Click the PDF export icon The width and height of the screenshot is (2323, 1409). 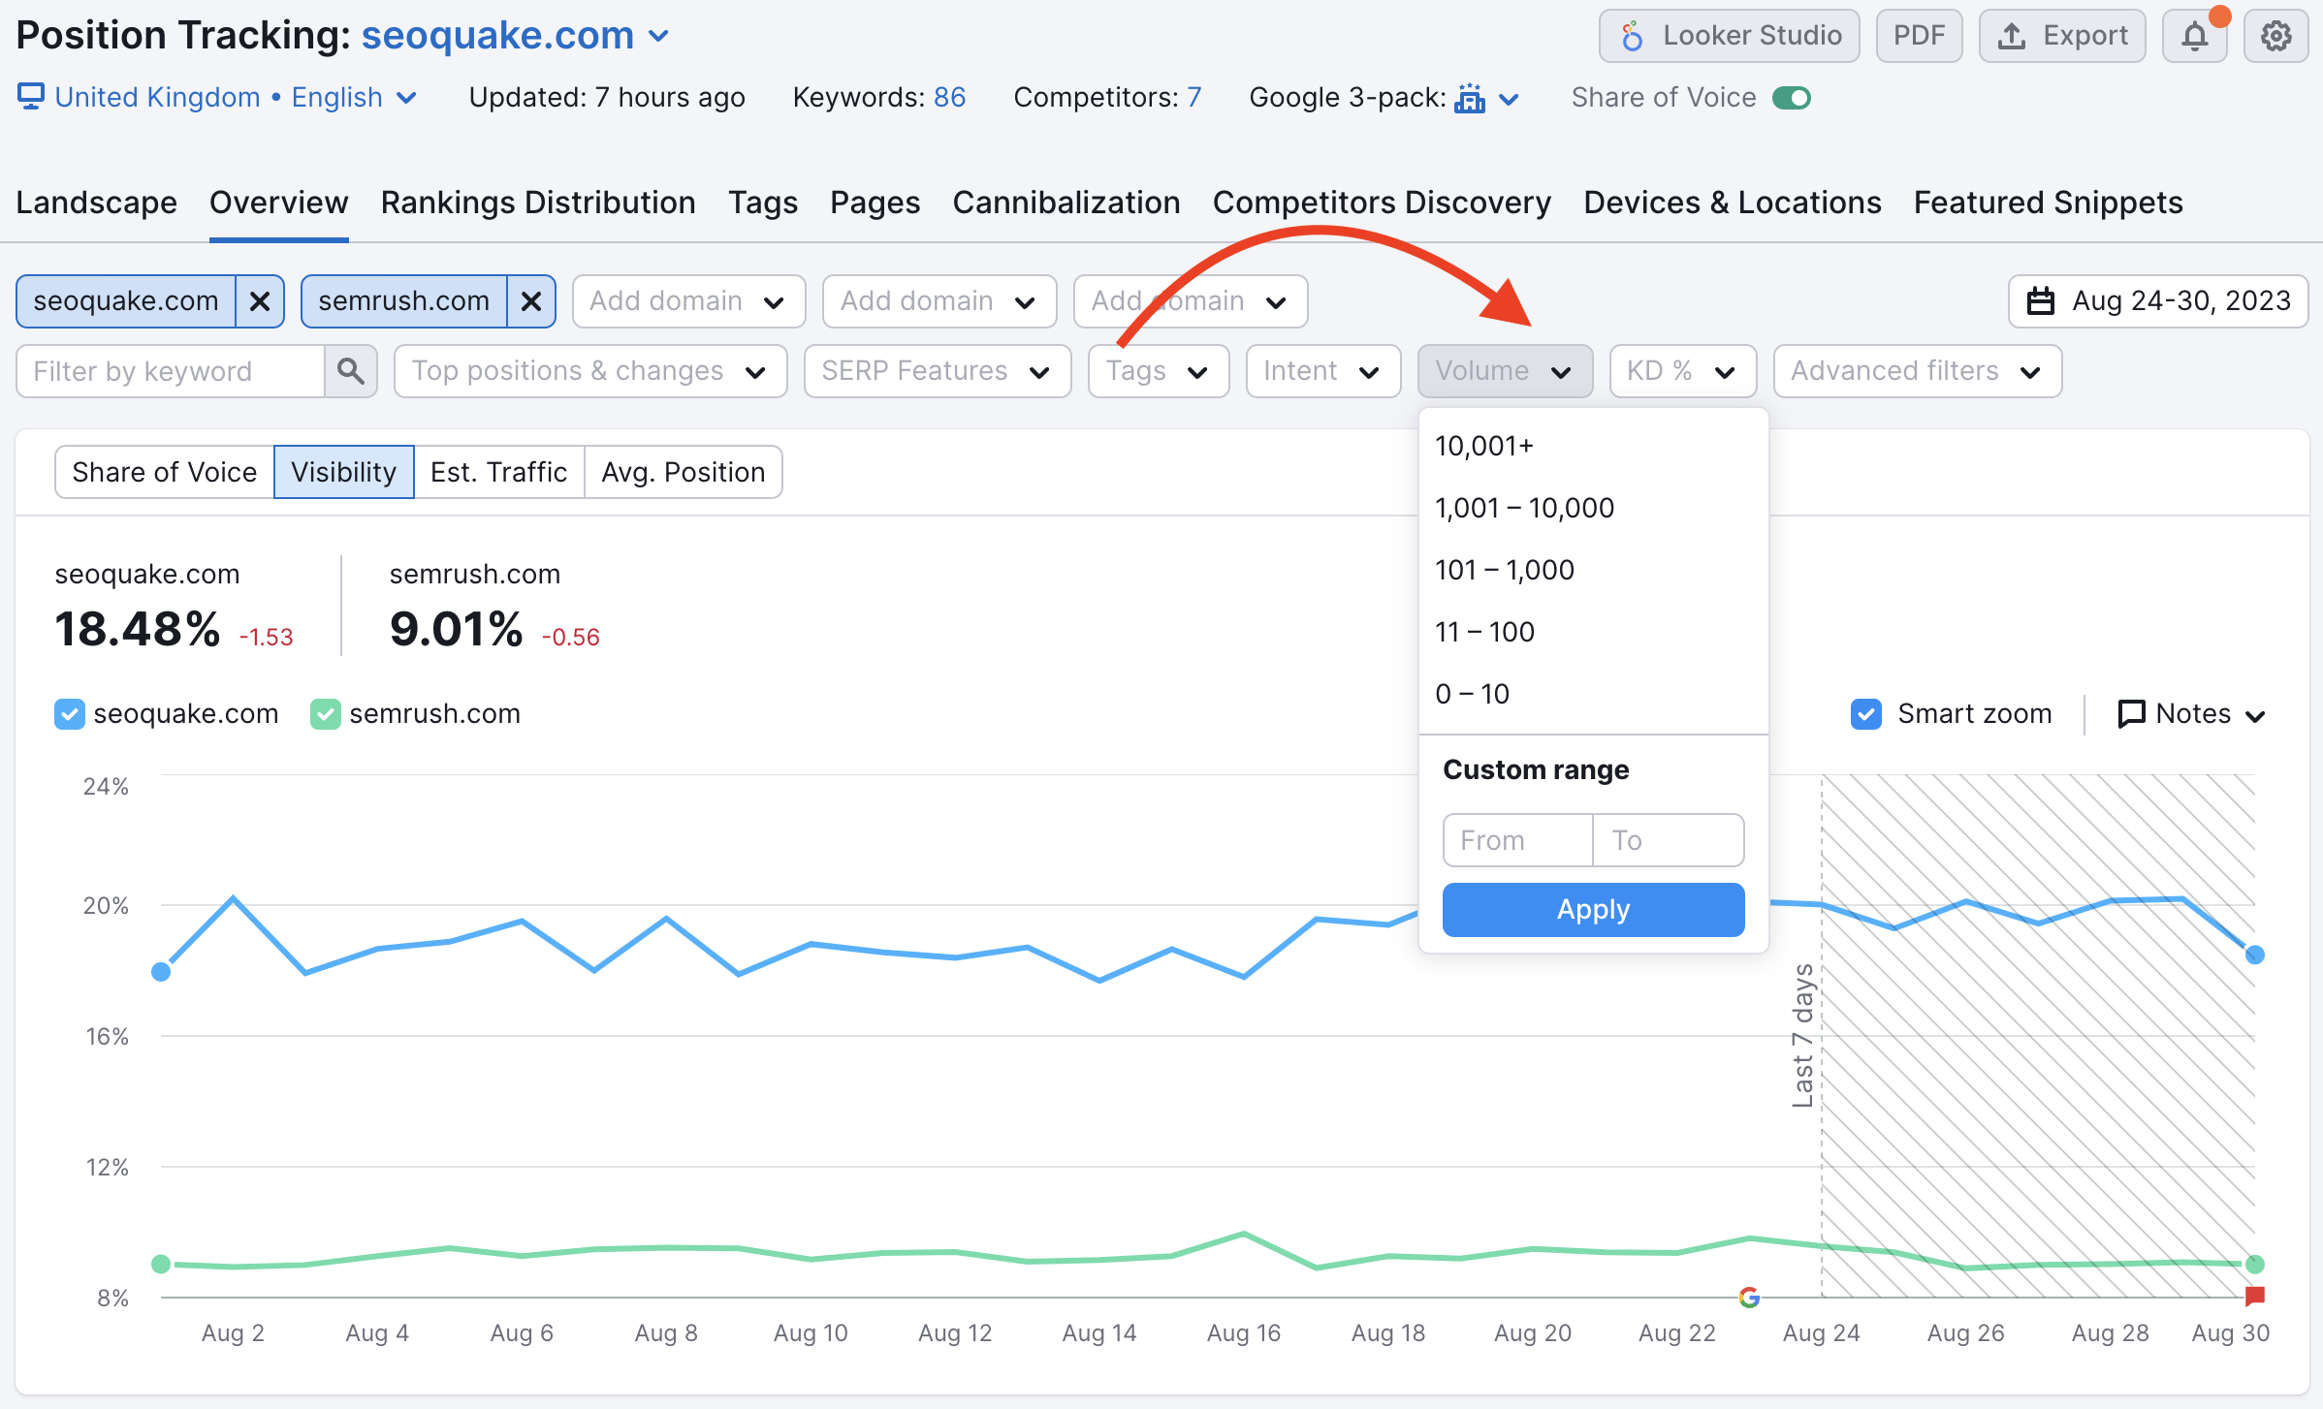[x=1918, y=35]
